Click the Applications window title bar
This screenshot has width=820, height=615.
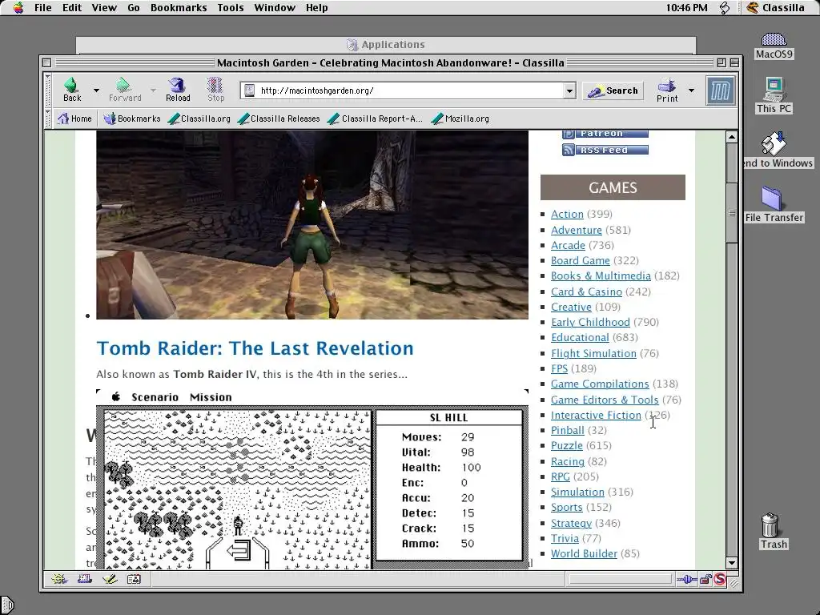pos(386,45)
